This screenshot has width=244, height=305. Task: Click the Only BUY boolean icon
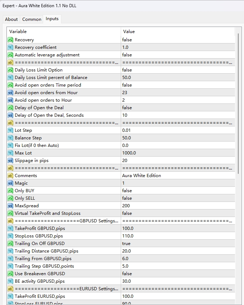[x=10, y=191]
